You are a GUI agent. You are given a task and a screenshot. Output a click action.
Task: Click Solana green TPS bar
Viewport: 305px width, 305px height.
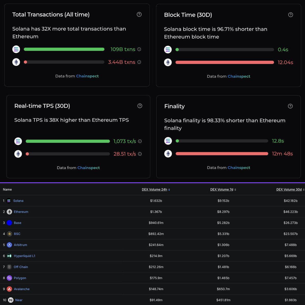coord(68,141)
